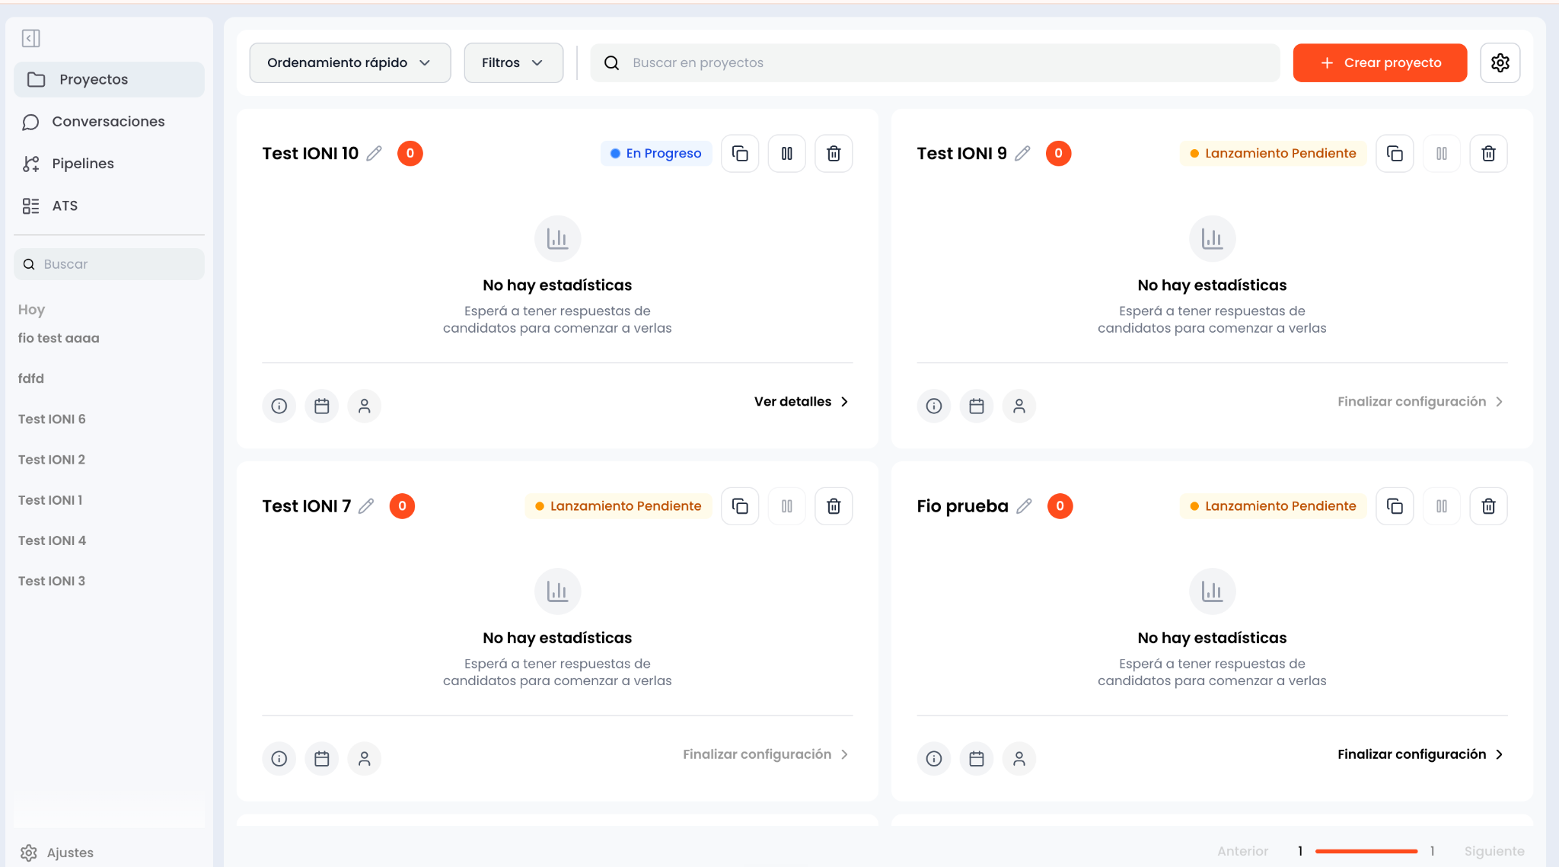Viewport: 1559px width, 867px height.
Task: Open calendar icon on Test IONI 7
Action: pyautogui.click(x=322, y=758)
